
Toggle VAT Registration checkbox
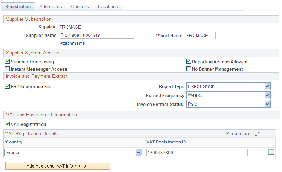(7, 124)
